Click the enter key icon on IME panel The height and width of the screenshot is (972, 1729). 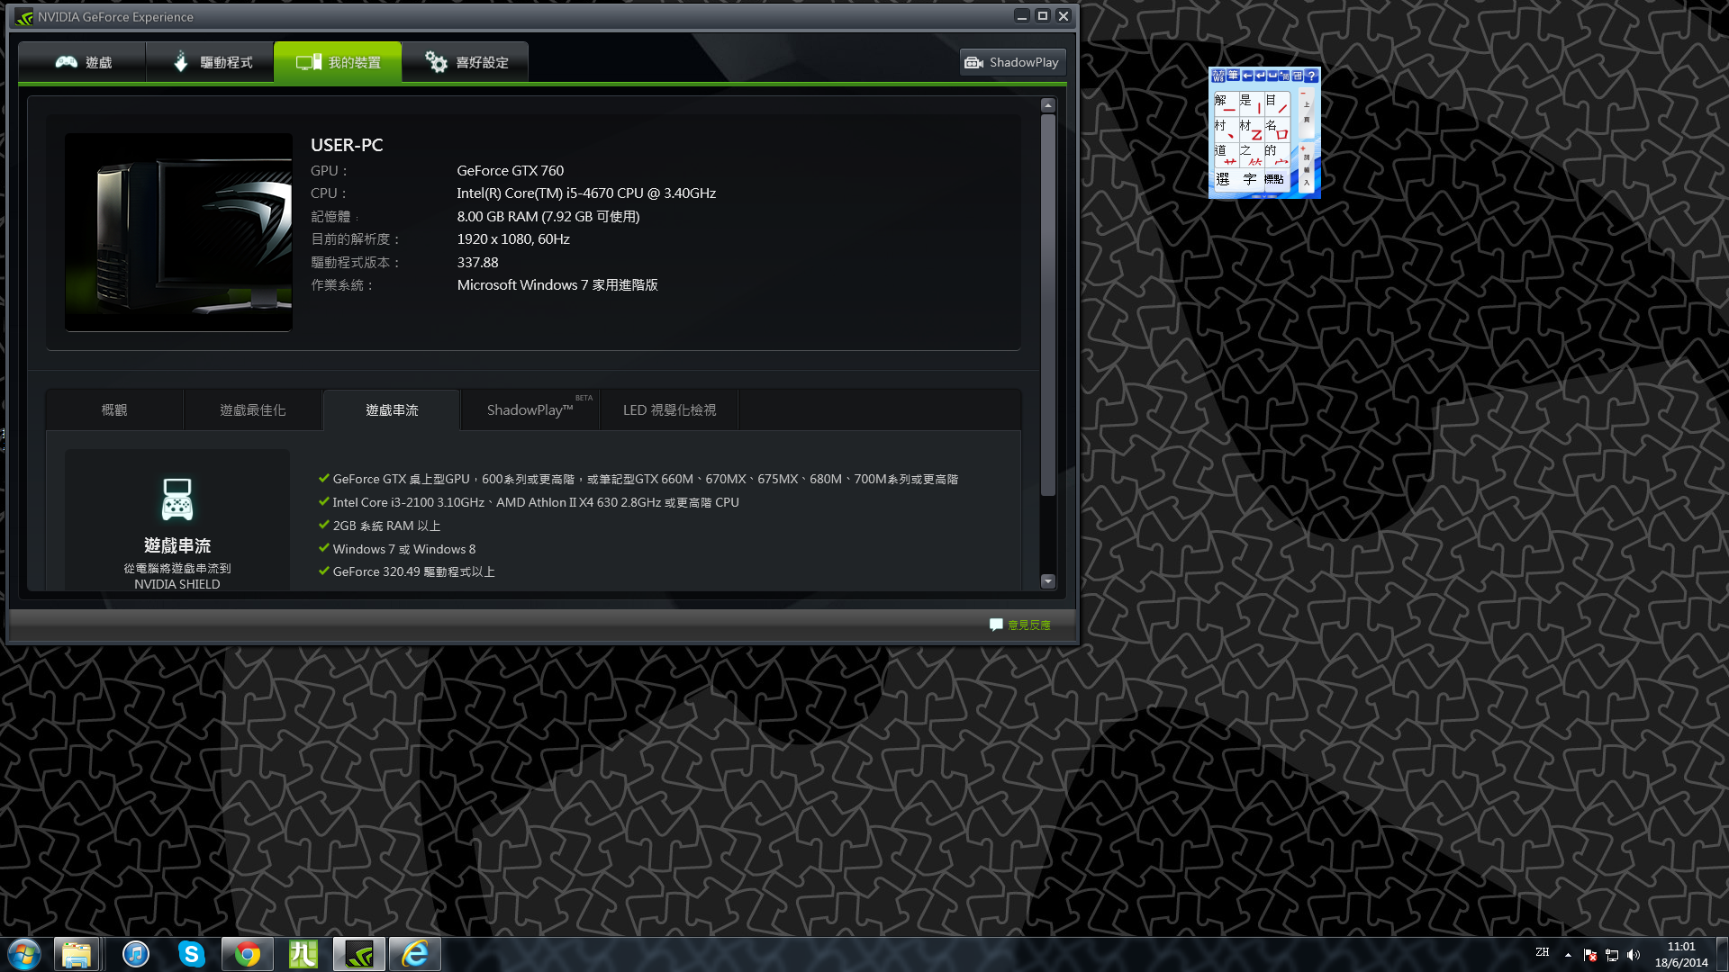1260,76
